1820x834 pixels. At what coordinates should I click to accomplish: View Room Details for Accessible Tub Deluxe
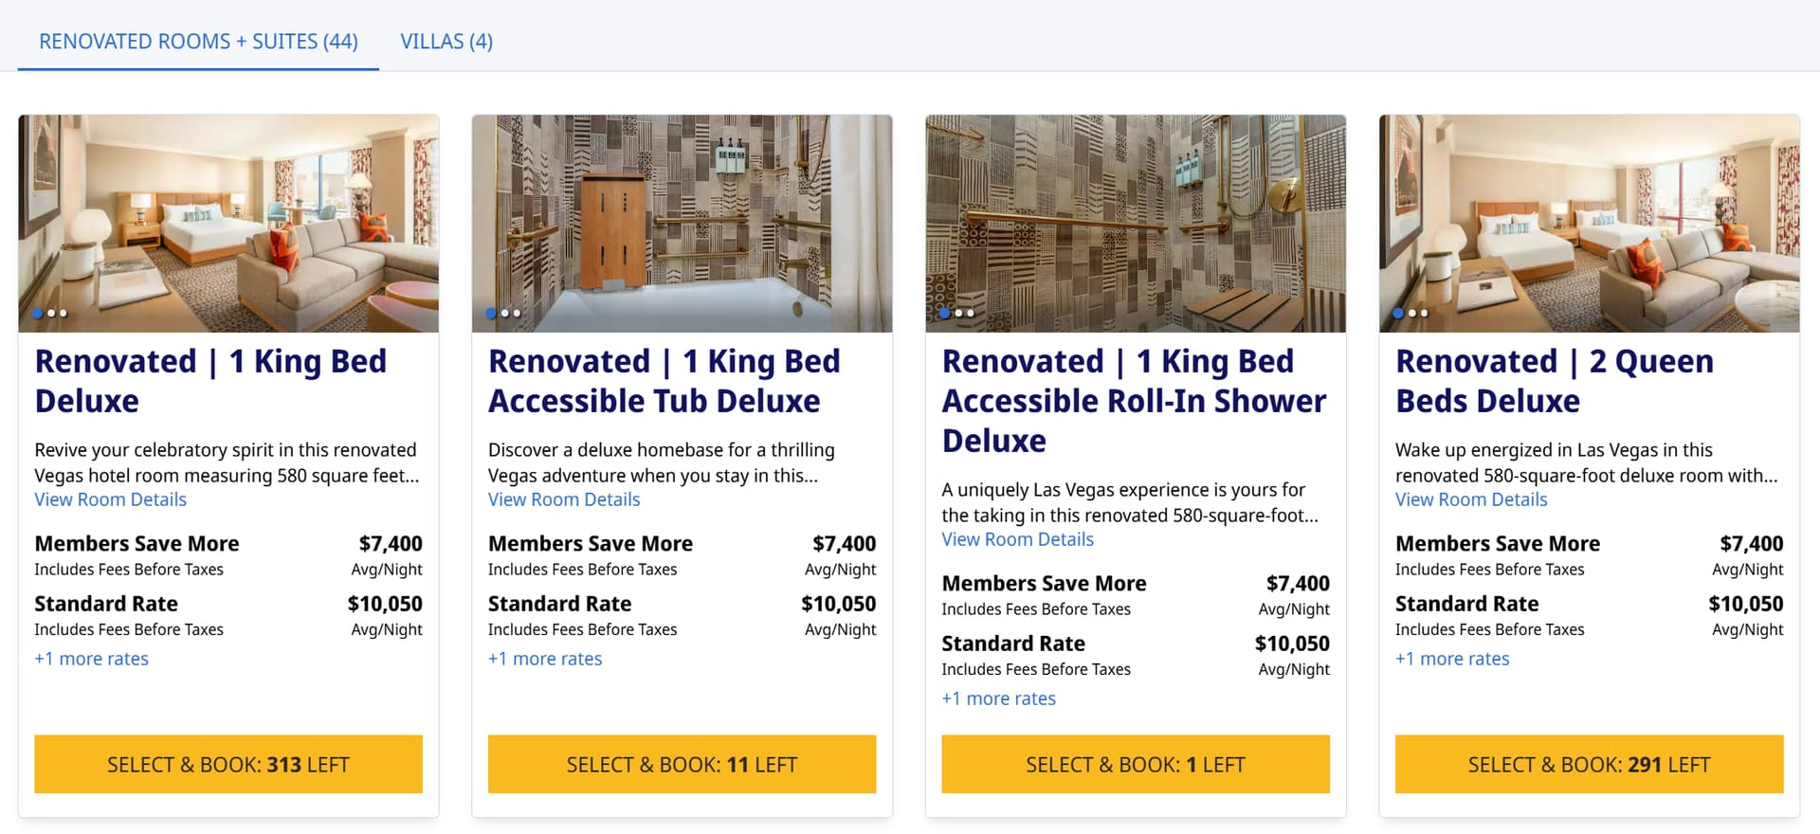[x=564, y=499]
